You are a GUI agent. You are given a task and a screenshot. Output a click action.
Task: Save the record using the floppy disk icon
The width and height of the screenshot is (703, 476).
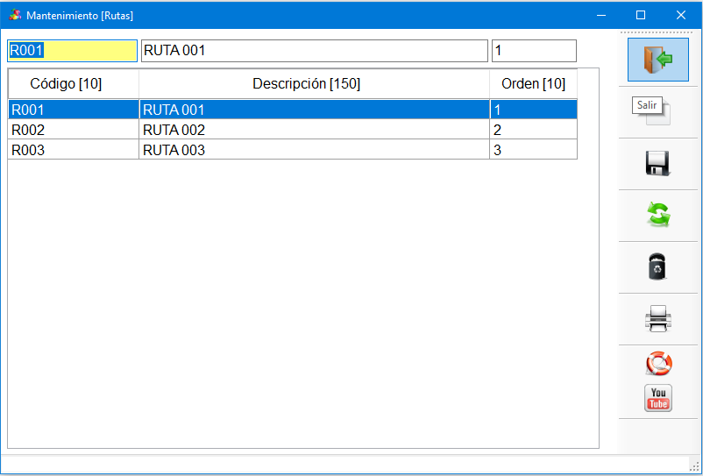[x=657, y=163]
